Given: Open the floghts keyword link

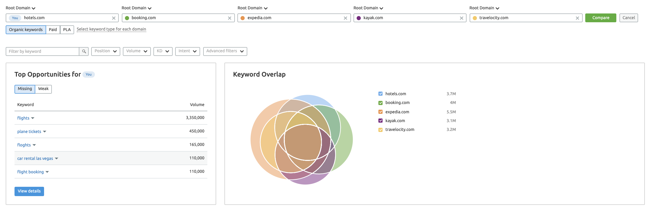Looking at the screenshot, I should pyautogui.click(x=24, y=145).
